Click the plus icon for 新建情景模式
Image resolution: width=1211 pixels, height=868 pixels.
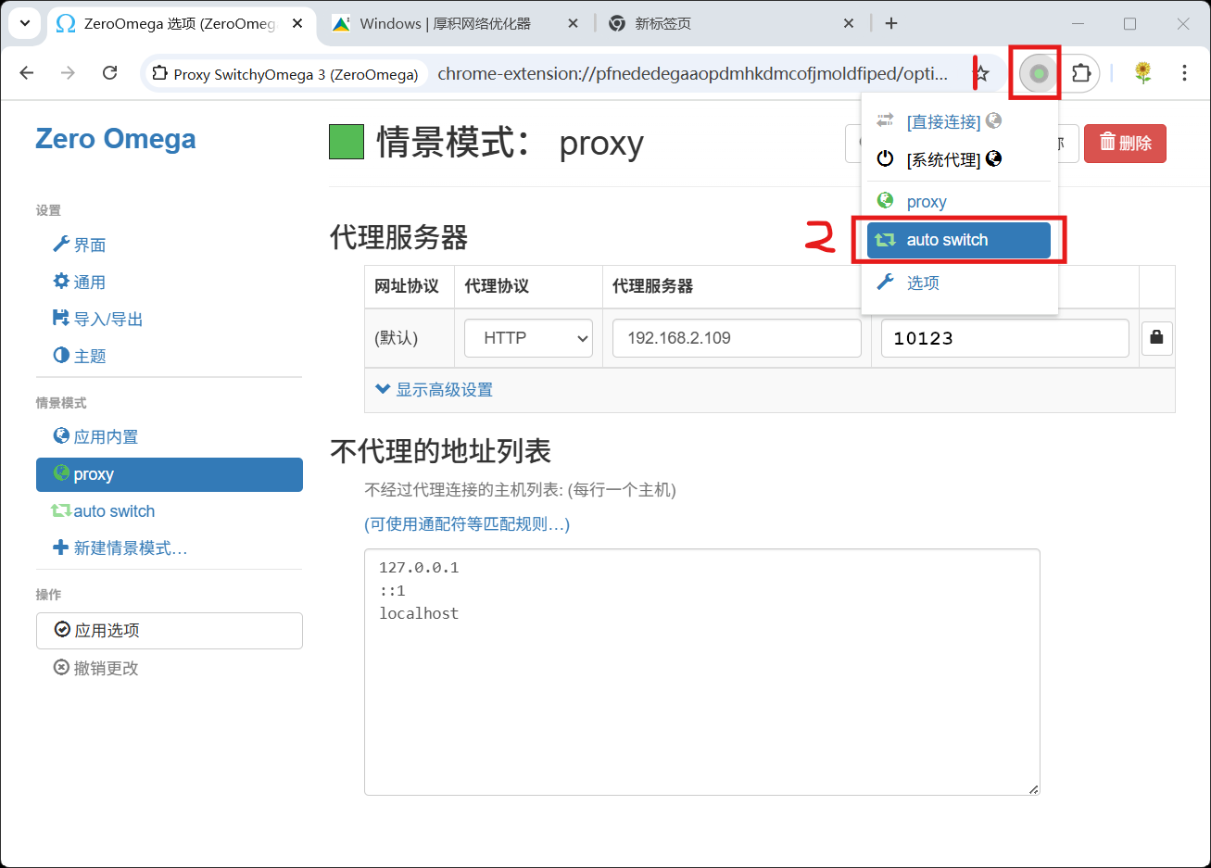tap(61, 547)
